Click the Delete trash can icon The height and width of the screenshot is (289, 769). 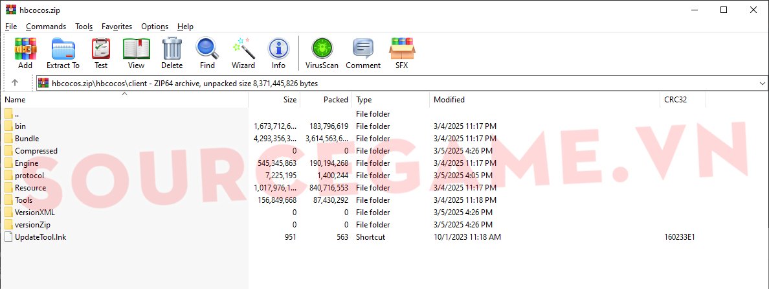tap(172, 52)
